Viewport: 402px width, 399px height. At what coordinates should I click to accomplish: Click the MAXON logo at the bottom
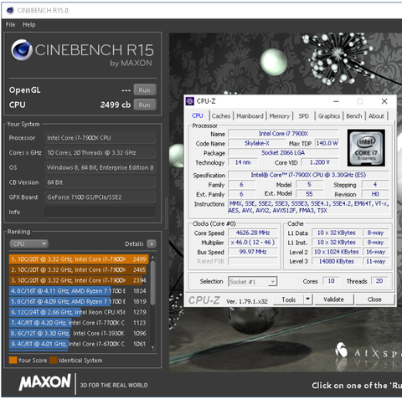click(44, 382)
